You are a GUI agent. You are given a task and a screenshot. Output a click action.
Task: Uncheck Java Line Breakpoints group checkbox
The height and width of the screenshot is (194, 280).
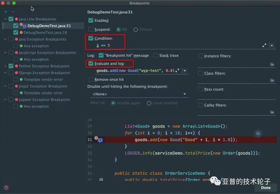click(11, 19)
